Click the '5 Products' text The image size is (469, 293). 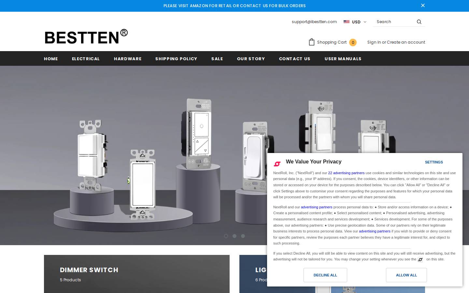70,280
